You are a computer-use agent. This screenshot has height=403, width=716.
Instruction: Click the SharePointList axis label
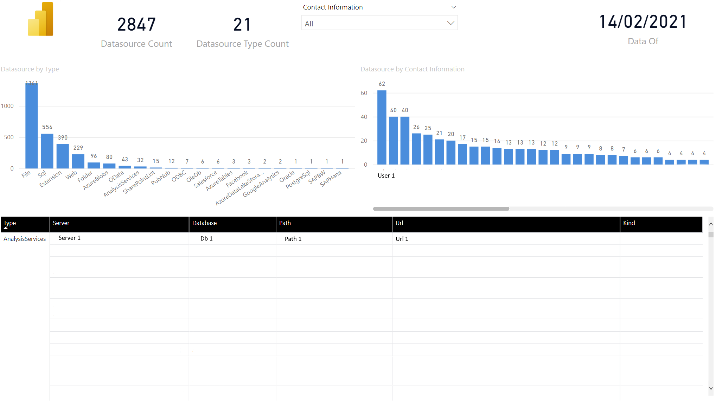click(139, 182)
